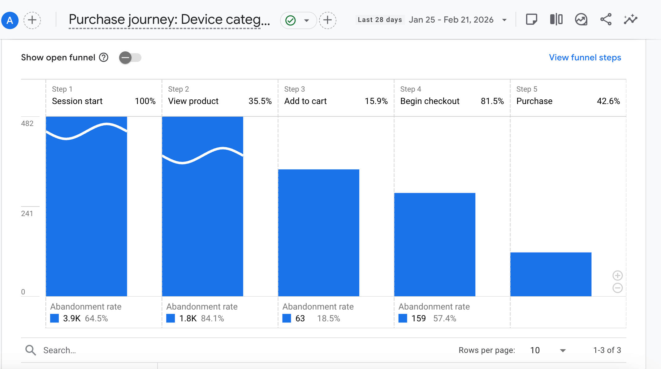Screen dimensions: 661x369
Task: Expand the date range dropdown arrow
Action: click(504, 20)
